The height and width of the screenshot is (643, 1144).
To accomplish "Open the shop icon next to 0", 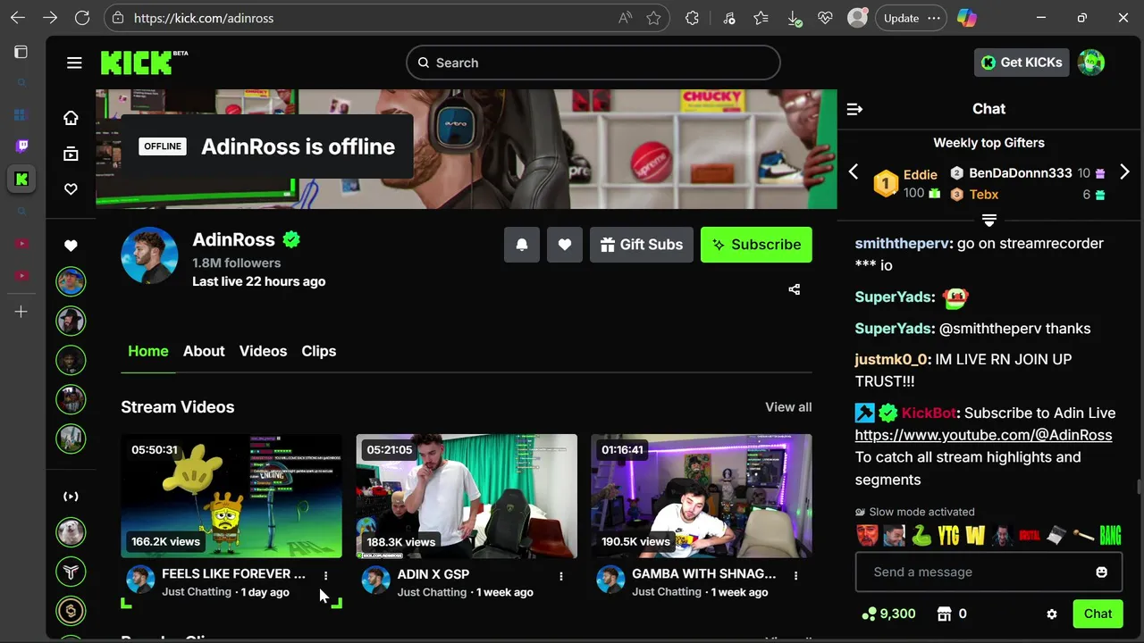I will pos(944,614).
